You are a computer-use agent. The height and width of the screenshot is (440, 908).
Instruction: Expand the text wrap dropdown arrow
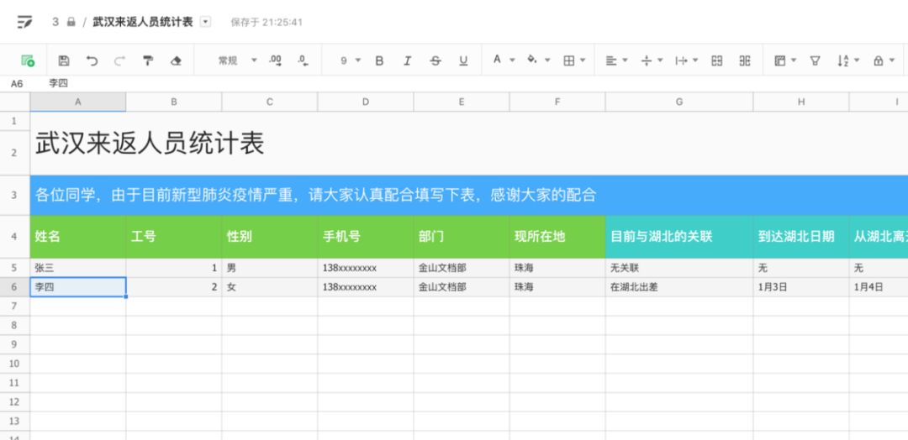(695, 60)
